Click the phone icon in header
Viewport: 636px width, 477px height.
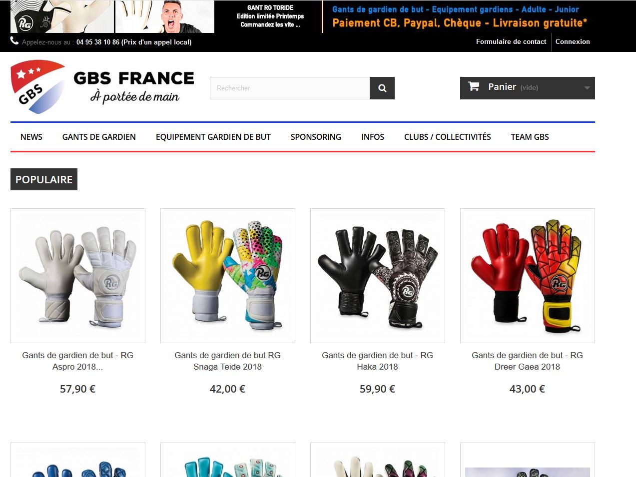pyautogui.click(x=14, y=41)
